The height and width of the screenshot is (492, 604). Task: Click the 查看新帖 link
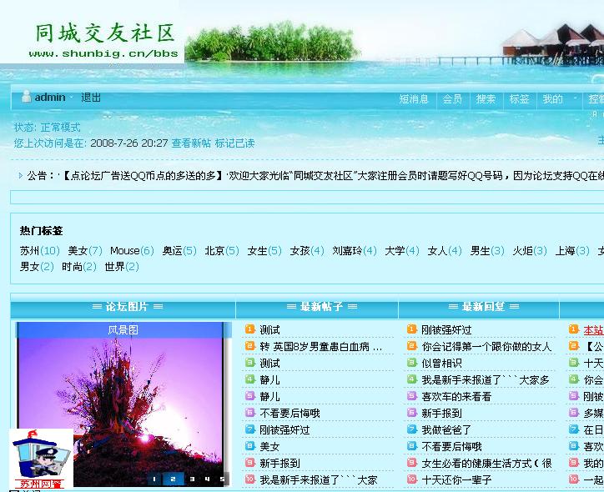pos(191,143)
